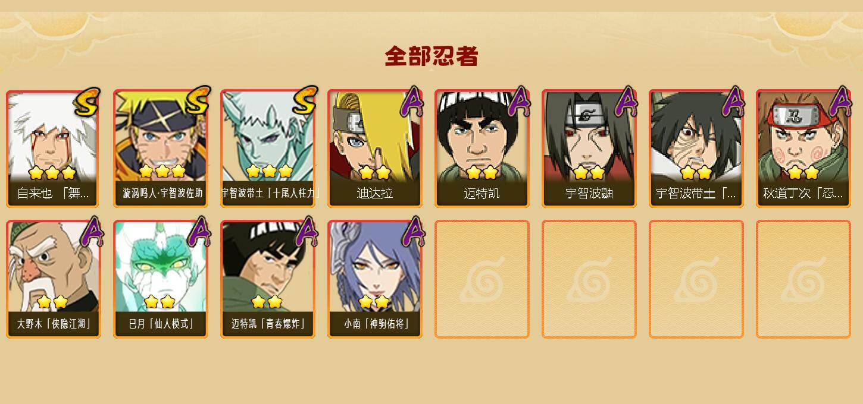Image resolution: width=863 pixels, height=404 pixels.
Task: Select the 小南「神驹佑将」 card
Action: (x=375, y=279)
